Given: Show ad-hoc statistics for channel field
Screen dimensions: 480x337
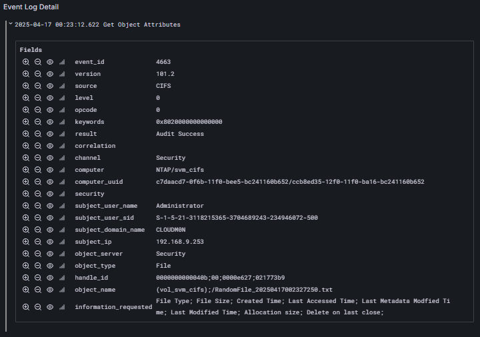Looking at the screenshot, I should tap(62, 158).
